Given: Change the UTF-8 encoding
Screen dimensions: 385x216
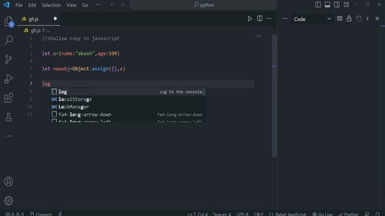Looking at the screenshot, I should pos(242,214).
